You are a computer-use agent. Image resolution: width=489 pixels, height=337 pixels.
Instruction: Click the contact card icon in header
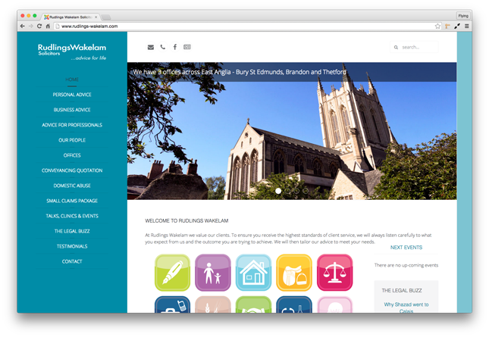[187, 47]
